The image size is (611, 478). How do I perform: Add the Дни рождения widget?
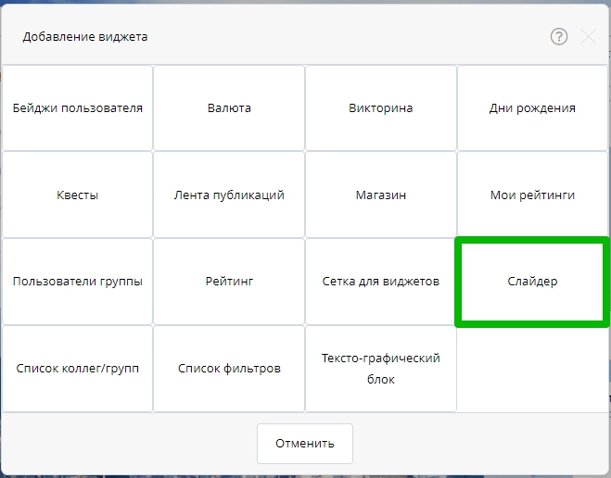532,107
